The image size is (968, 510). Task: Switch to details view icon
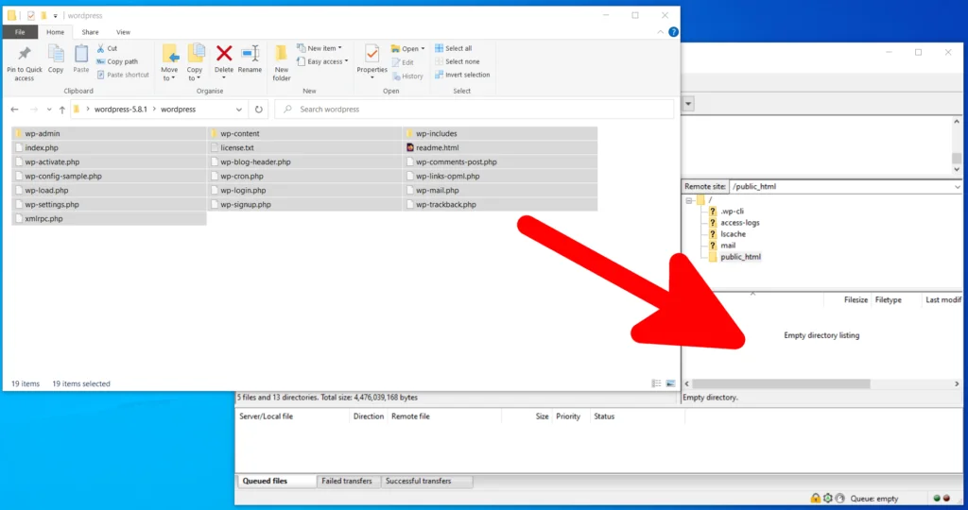point(656,383)
